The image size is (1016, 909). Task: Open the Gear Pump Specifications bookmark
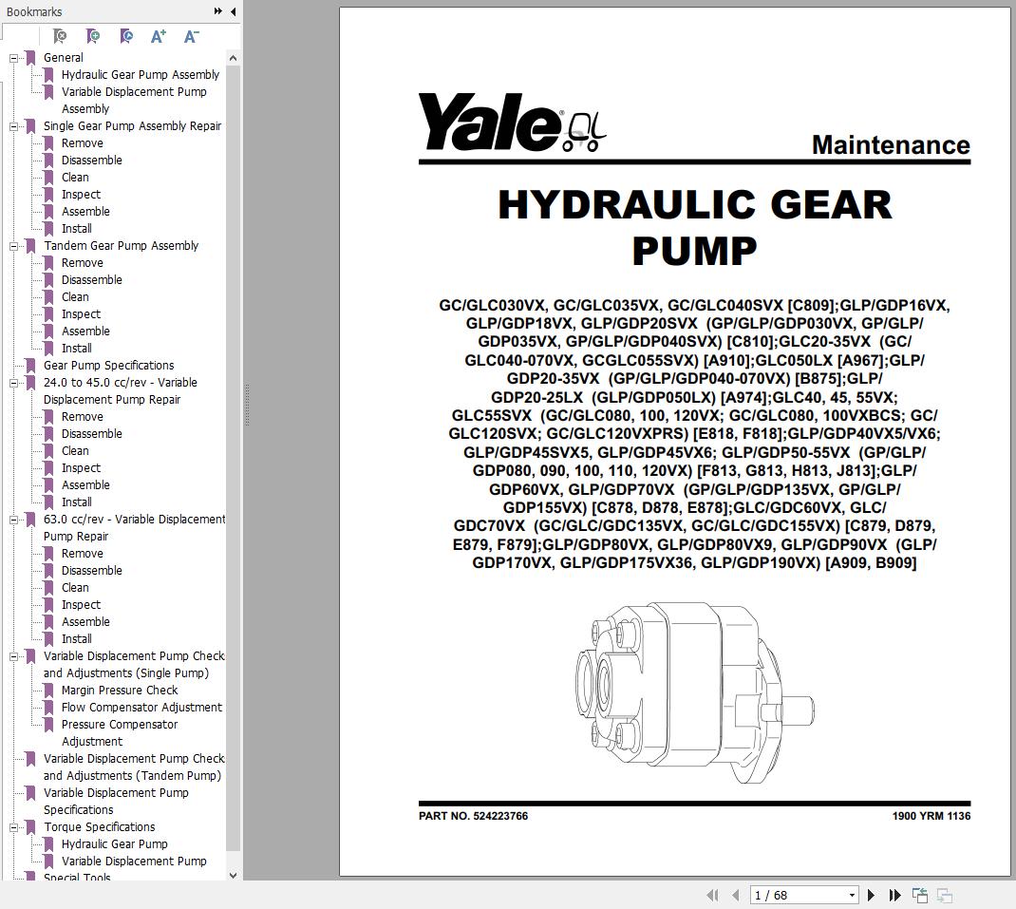108,365
